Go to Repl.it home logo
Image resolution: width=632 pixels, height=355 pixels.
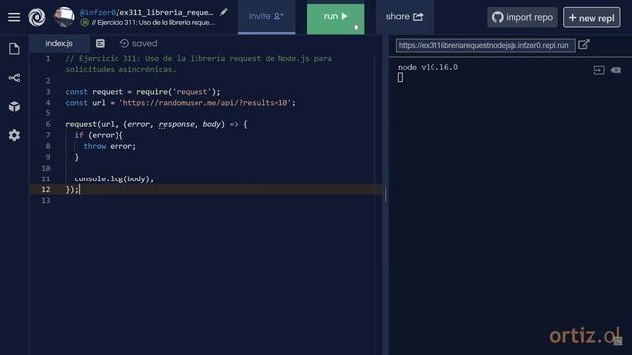[x=37, y=17]
